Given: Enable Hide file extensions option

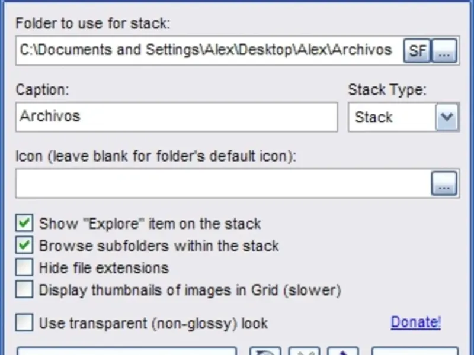Looking at the screenshot, I should coord(24,267).
